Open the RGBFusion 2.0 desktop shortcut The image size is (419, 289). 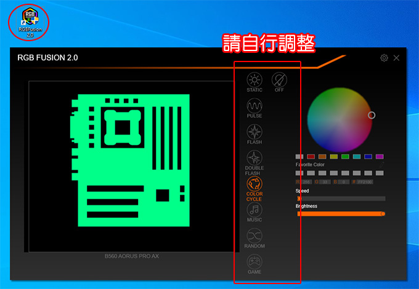[30, 22]
